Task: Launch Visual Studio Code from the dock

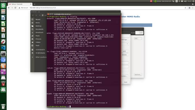Action: pos(3,48)
